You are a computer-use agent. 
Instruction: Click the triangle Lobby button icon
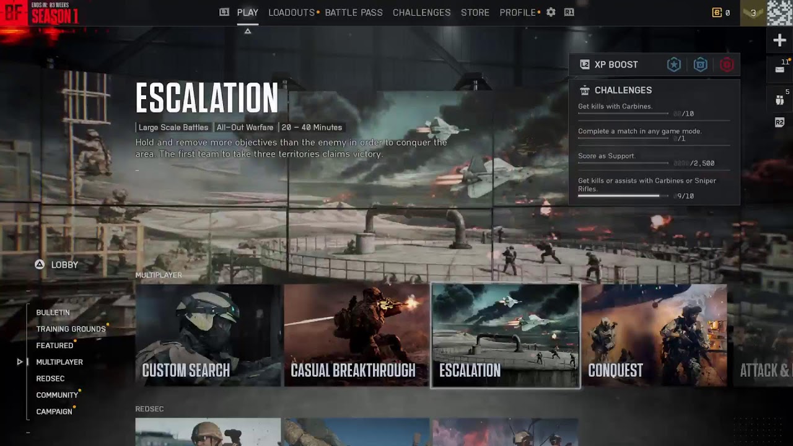click(39, 265)
